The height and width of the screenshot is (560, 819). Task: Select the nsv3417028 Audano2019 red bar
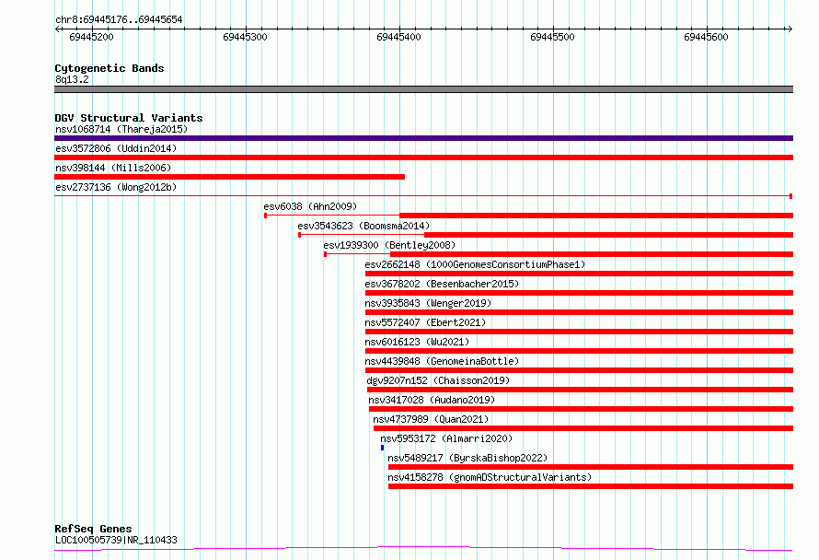582,409
